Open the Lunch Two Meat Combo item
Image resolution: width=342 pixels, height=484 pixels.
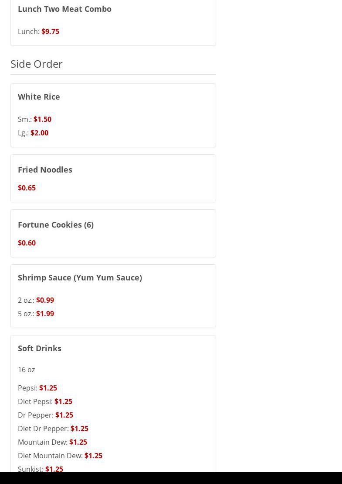tap(64, 9)
